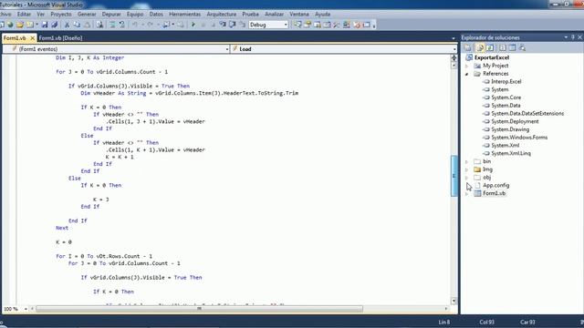Open the Toolbox icon in toolbar
The width and height of the screenshot is (584, 328).
(x=337, y=25)
